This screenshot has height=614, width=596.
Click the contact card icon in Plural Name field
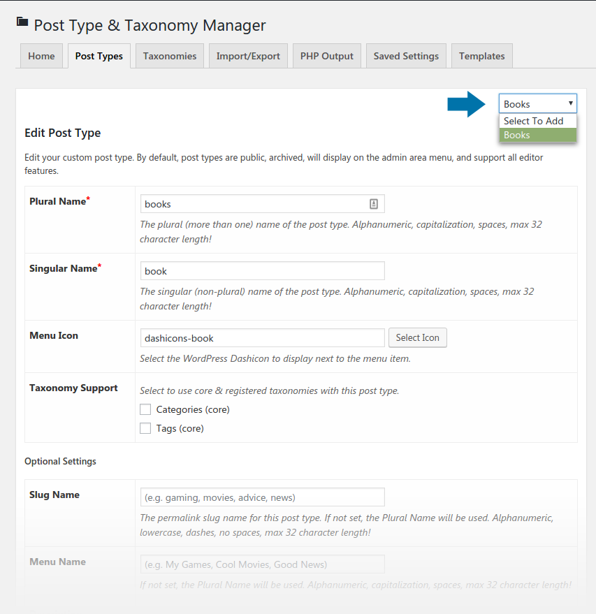coord(374,204)
